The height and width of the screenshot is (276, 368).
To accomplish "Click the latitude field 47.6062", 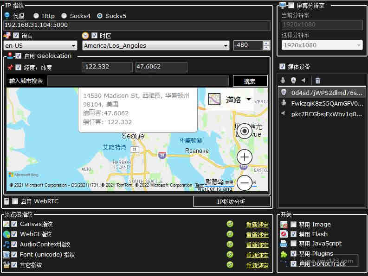I will tap(161, 67).
